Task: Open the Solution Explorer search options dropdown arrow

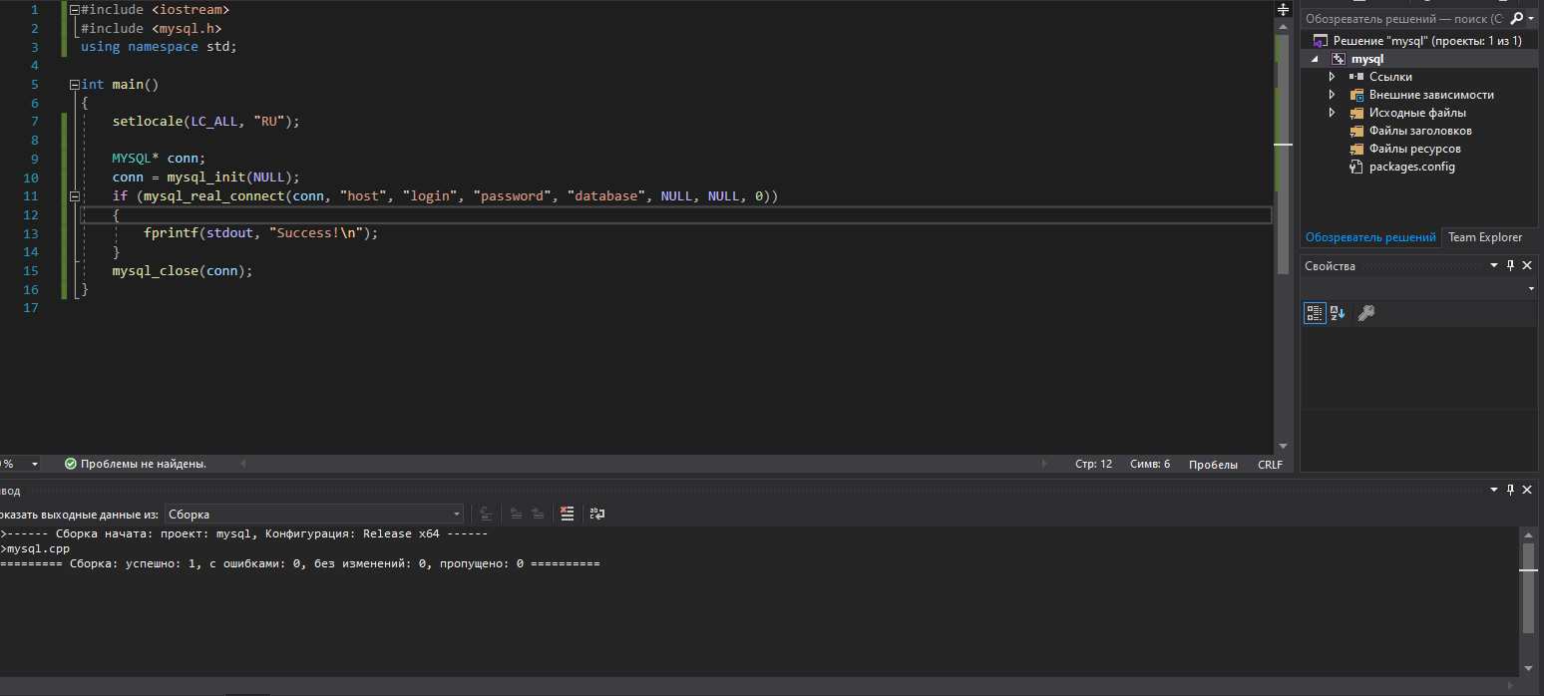Action: click(1531, 18)
